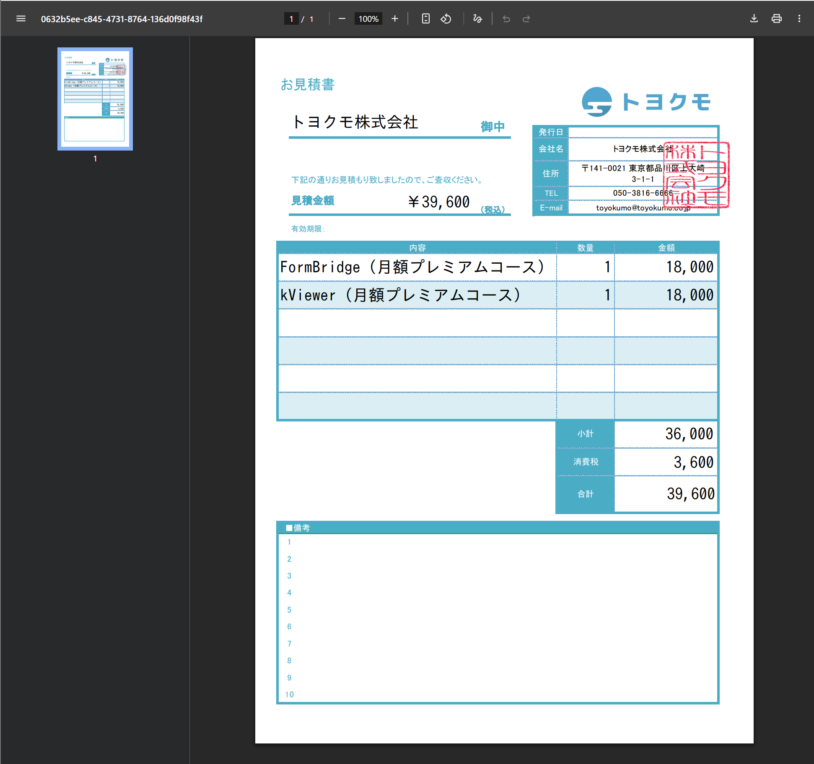Screen dimensions: 814x764
Task: Click the トヨクモ company logo
Action: pos(646,102)
